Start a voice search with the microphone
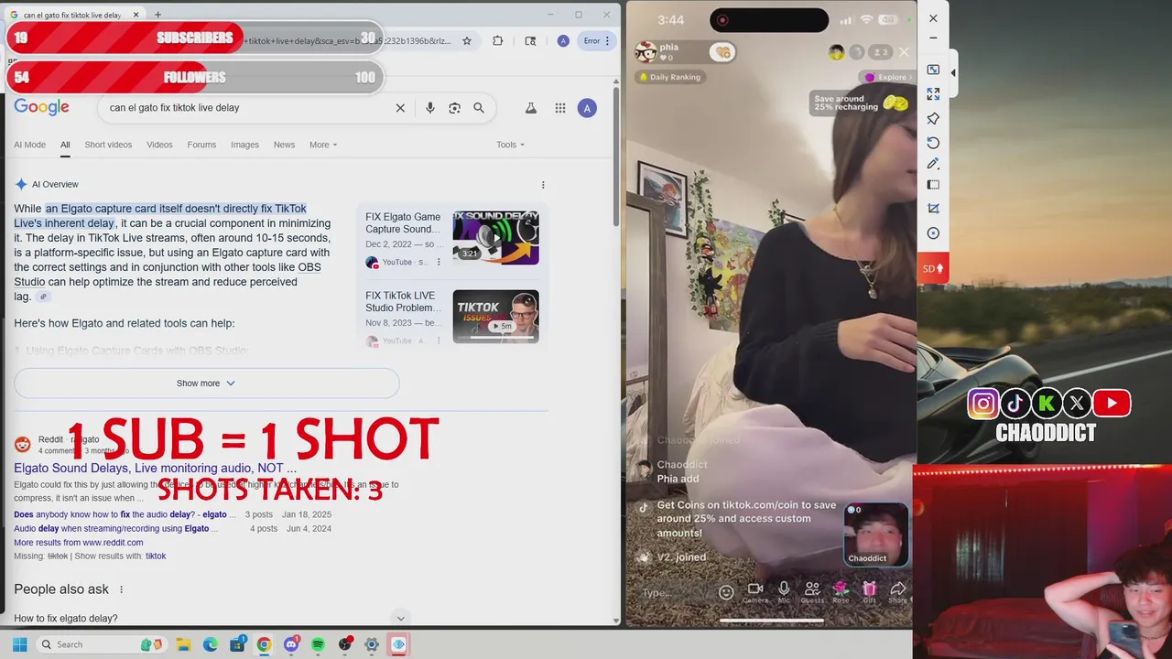The image size is (1172, 659). 430,108
